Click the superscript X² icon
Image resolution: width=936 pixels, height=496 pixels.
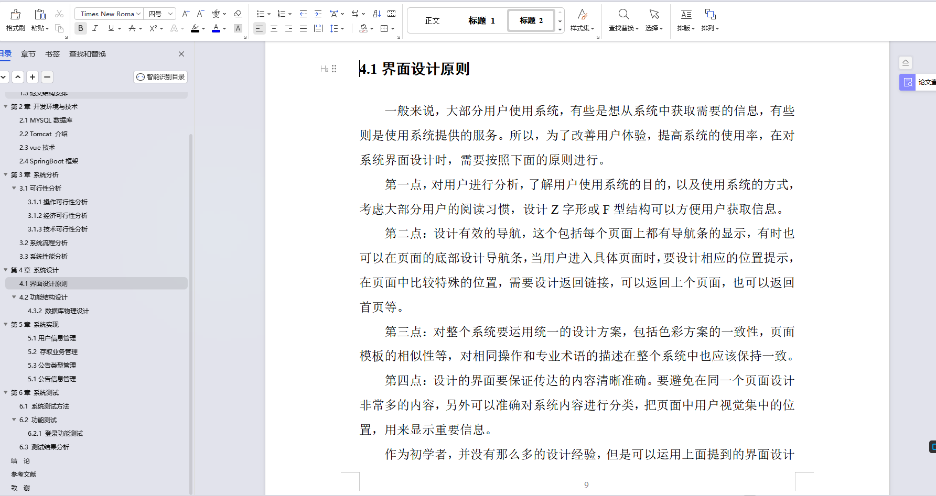click(153, 28)
